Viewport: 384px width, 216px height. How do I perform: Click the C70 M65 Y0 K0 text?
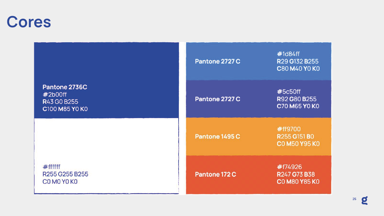tap(298, 106)
